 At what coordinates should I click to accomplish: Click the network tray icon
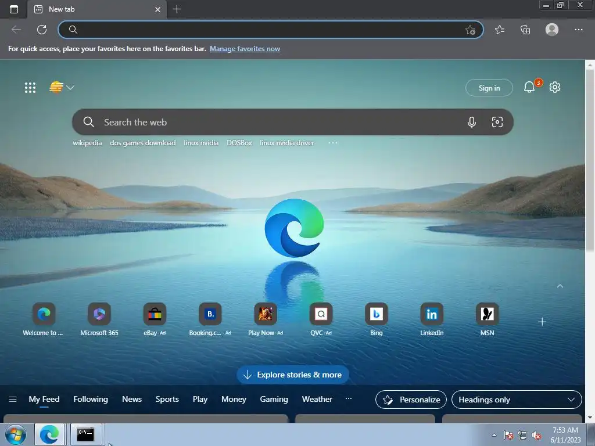pyautogui.click(x=522, y=436)
